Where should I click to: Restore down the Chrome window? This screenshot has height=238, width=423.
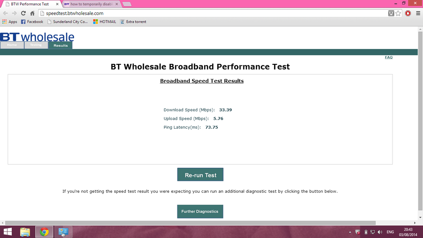coord(404,3)
